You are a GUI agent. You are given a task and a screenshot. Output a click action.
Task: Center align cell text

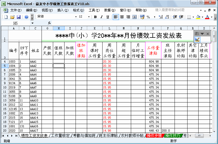pos(122,17)
